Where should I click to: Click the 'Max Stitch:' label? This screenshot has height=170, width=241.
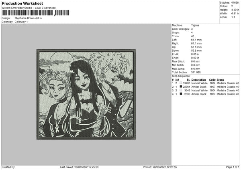[178, 61]
